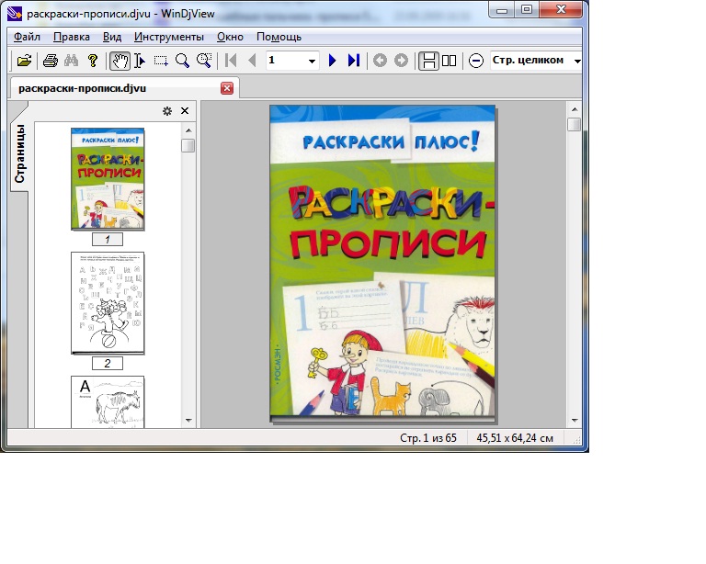Select the magnifying glass tool

point(182,61)
